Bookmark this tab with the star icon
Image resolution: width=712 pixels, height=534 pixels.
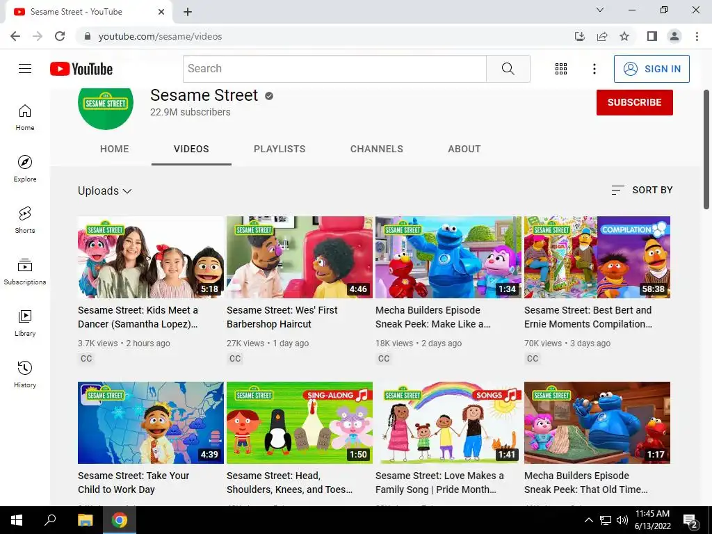(624, 36)
